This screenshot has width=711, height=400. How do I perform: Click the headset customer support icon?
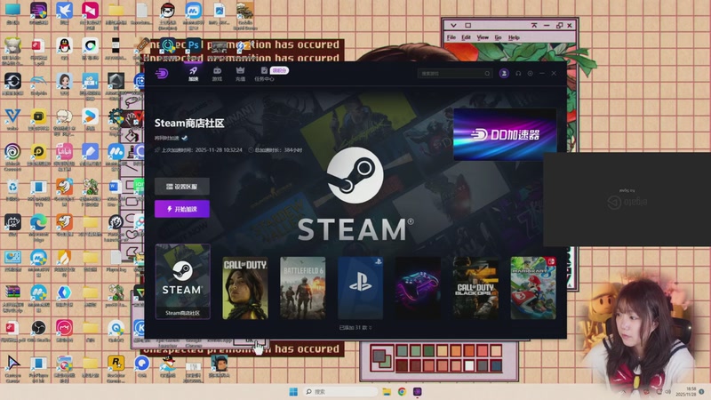pos(518,74)
